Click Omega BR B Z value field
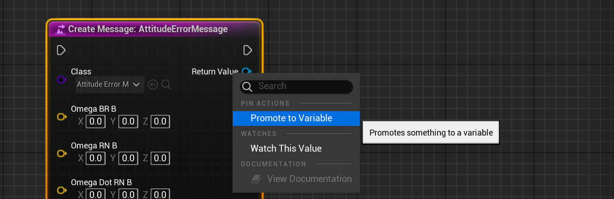 pos(160,122)
